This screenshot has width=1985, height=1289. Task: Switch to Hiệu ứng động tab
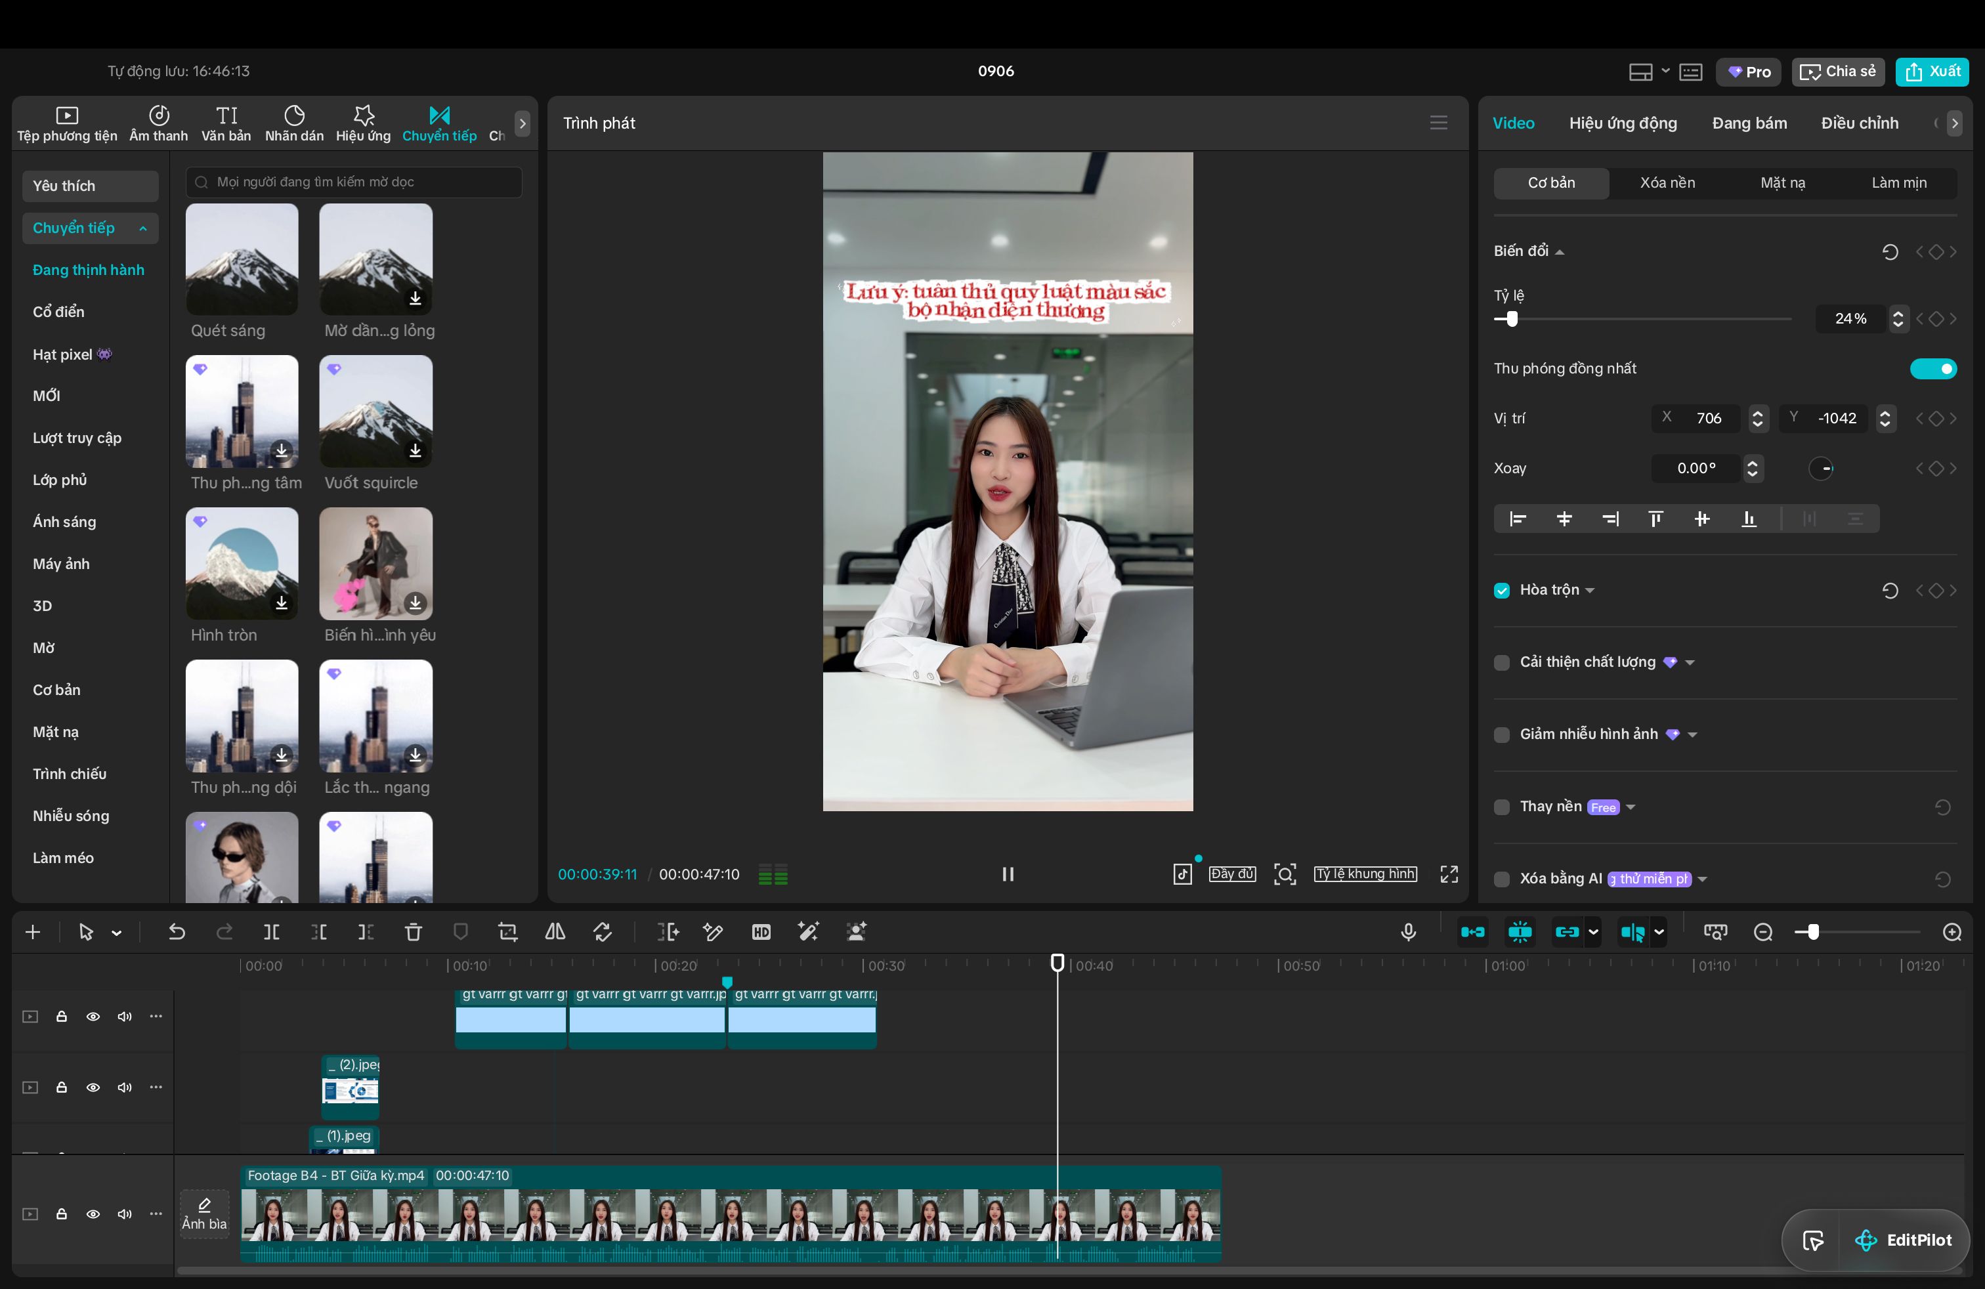point(1623,123)
